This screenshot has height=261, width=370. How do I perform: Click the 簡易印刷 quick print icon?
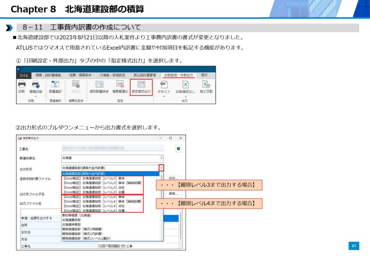coord(36,85)
